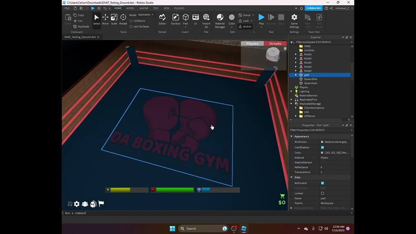416x234 pixels.
Task: Uncheck the CastShadow property
Action: [x=322, y=148]
